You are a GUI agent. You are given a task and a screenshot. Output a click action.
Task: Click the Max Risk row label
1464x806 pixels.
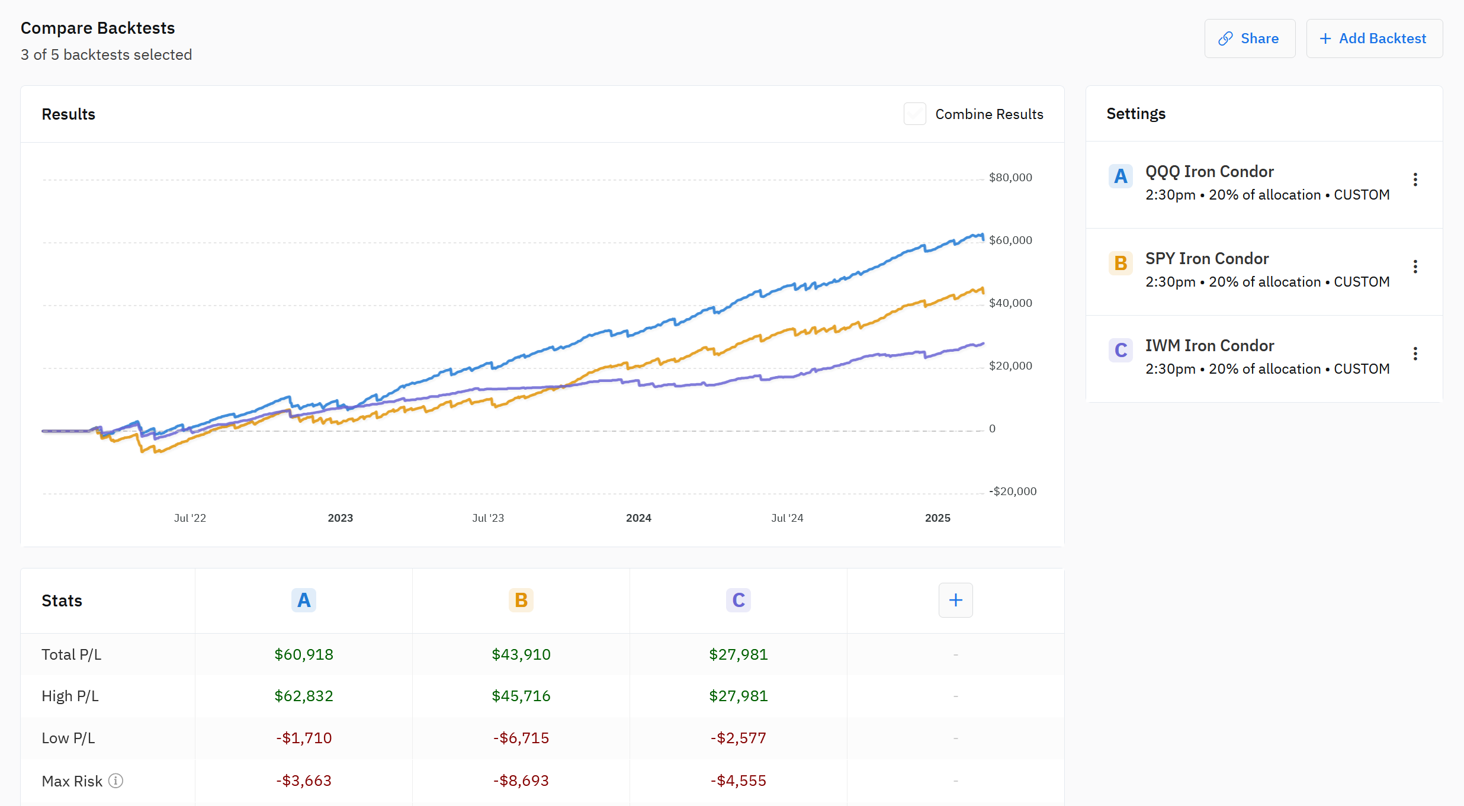pos(73,781)
